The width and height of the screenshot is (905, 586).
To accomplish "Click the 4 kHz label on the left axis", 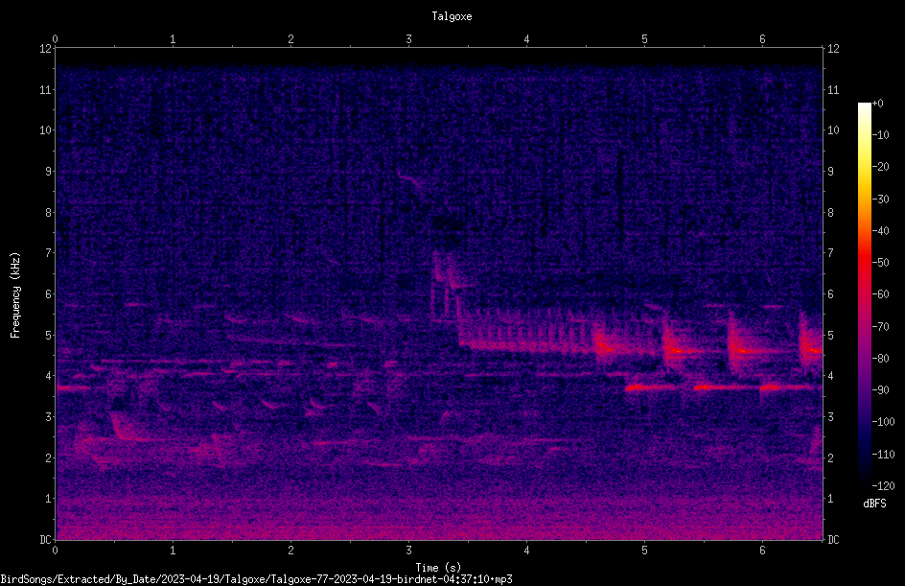I will 49,376.
